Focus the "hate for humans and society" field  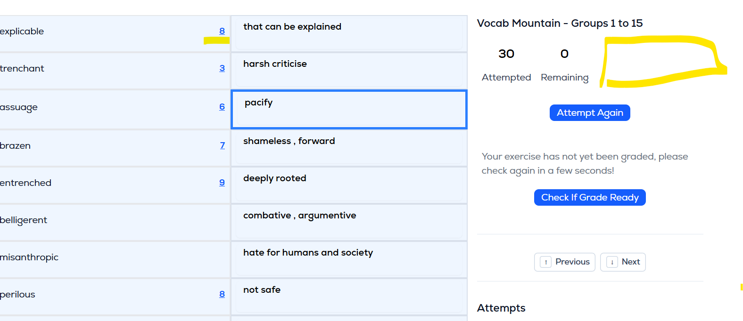point(349,259)
